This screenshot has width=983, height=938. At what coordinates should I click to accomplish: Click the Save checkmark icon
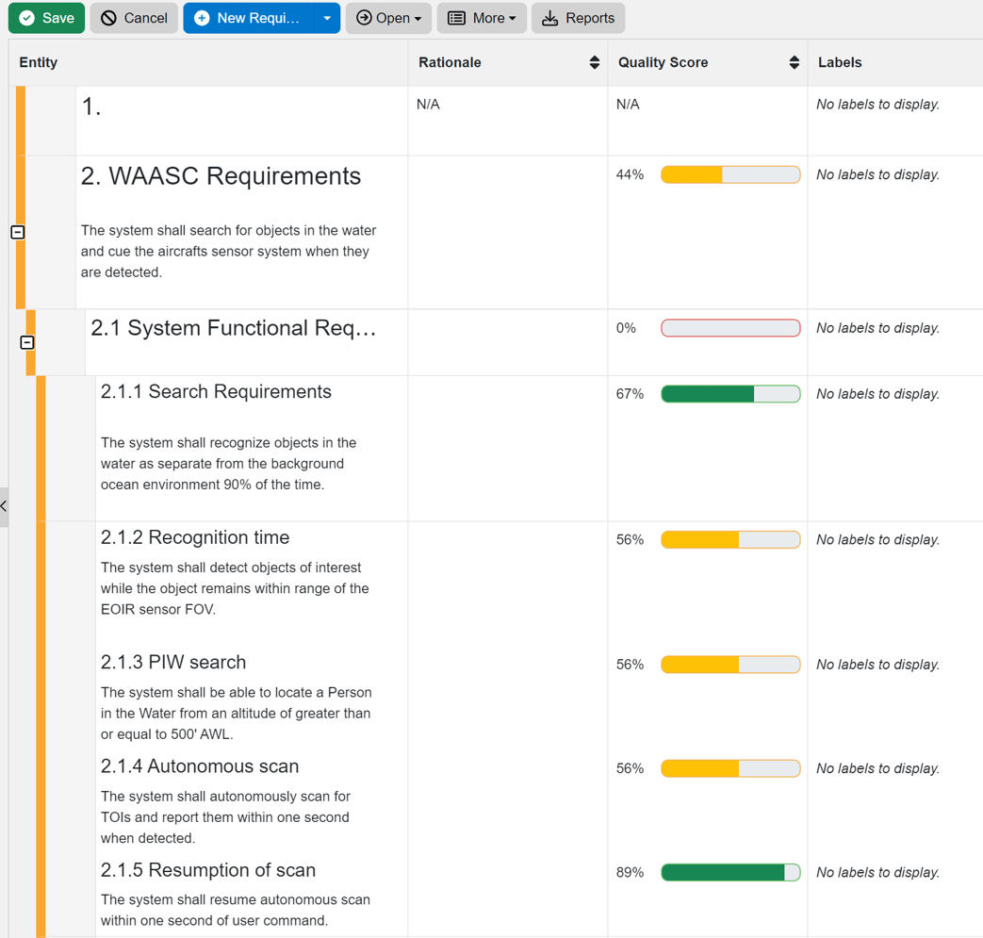tap(25, 18)
